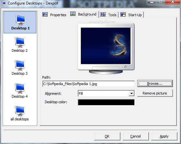181x144 pixels.
Task: Click the Background tab landscape icon
Action: [73, 14]
